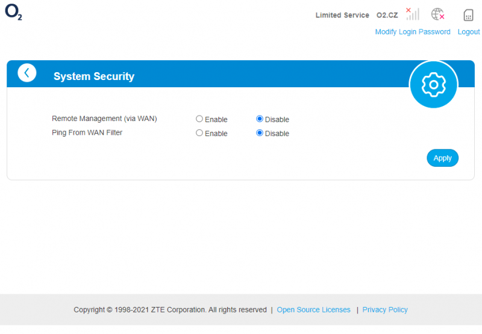Open Modify Login Password link
The width and height of the screenshot is (482, 334).
413,32
